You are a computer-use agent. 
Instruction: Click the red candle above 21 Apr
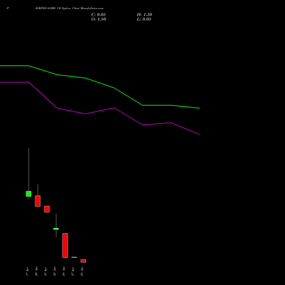(x=47, y=209)
